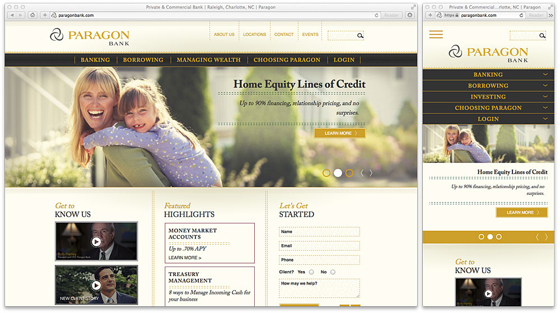This screenshot has height=313, width=560.
Task: Open downloads icon at right of left browser toolbar
Action: (x=410, y=15)
